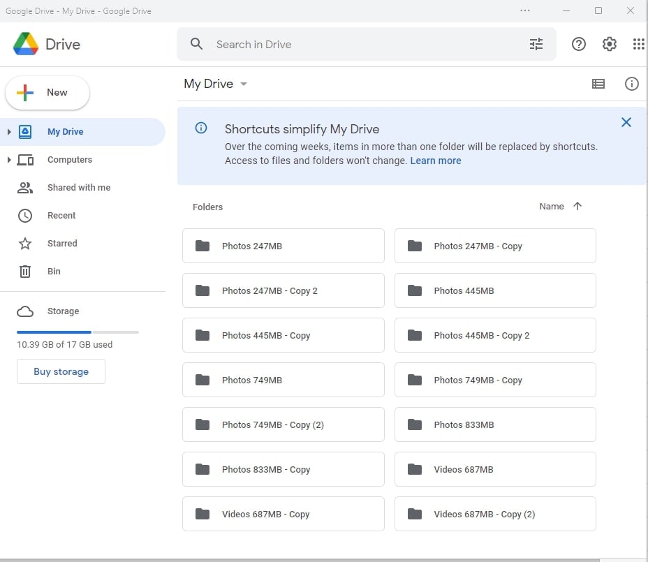Image resolution: width=648 pixels, height=562 pixels.
Task: Open the Settings gear icon
Action: point(610,44)
